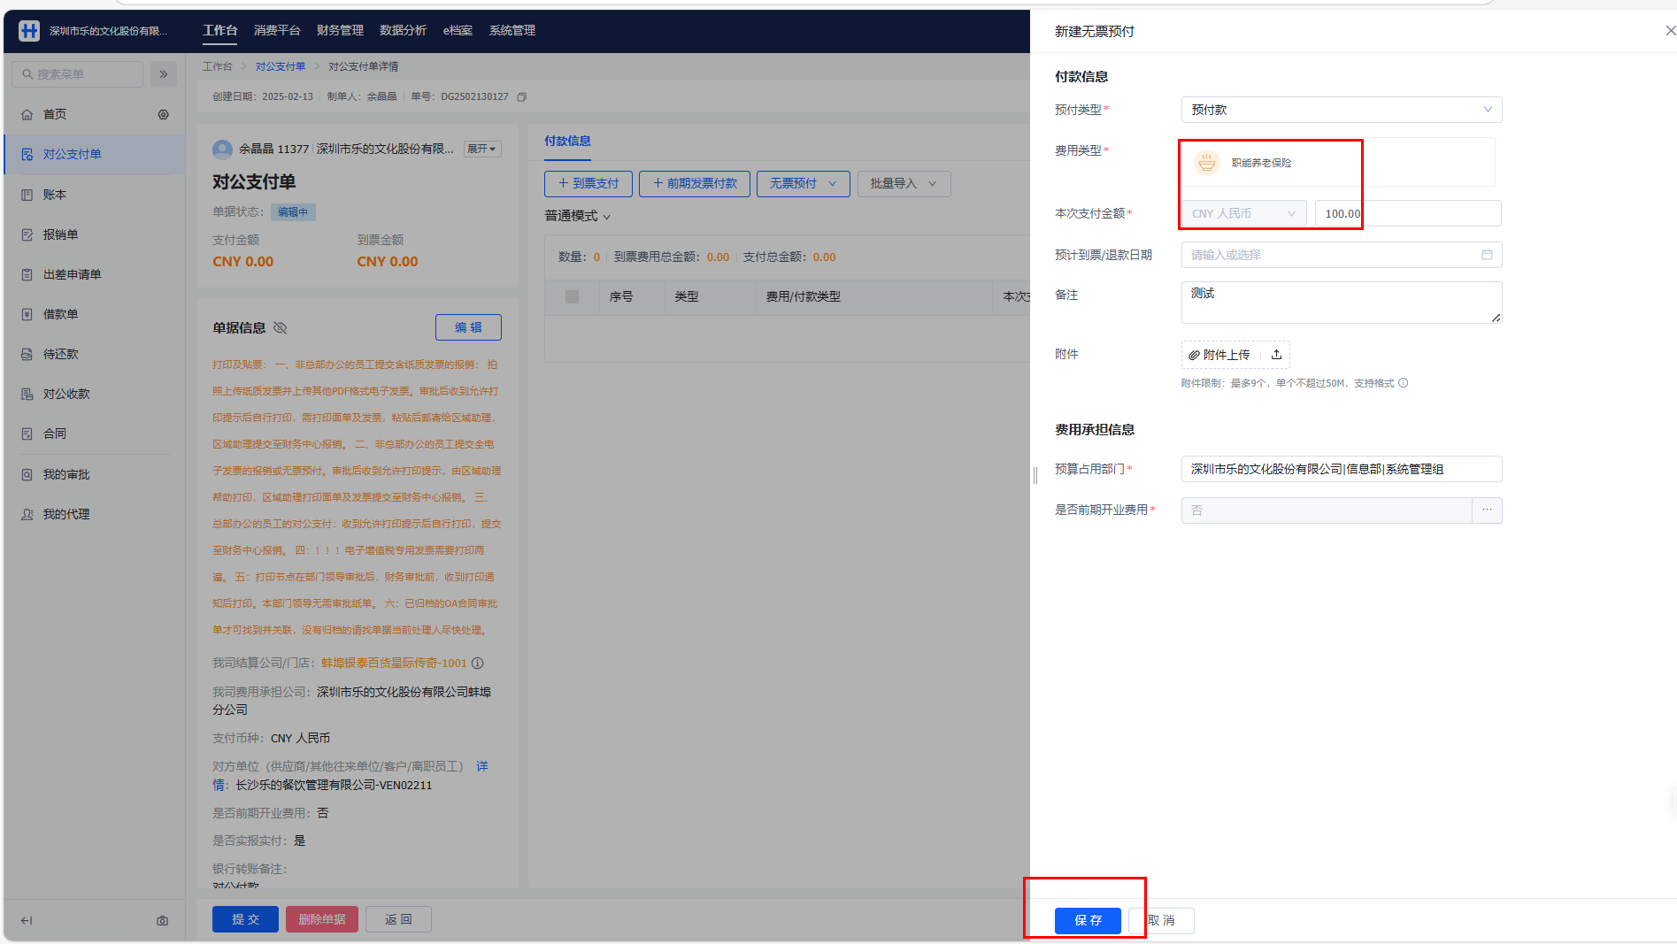Screen dimensions: 1677x944
Task: Click info icon next to 蚌埠银泰百货
Action: coord(478,663)
